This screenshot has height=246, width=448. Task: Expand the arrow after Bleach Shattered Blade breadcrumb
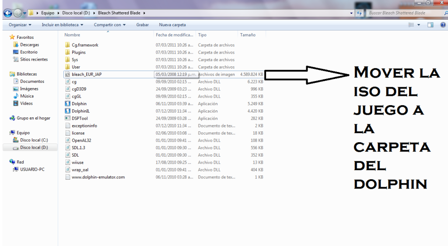click(x=144, y=13)
